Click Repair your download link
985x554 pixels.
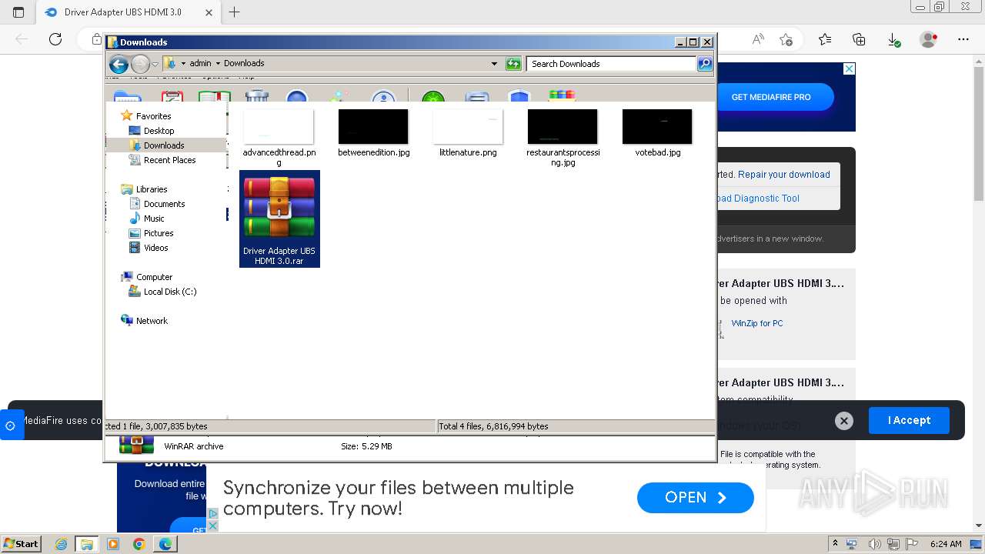[783, 175]
